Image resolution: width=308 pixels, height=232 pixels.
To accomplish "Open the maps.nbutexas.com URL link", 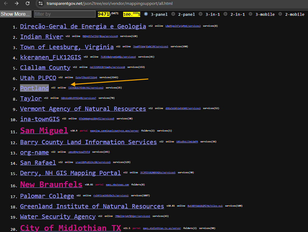I will (117, 185).
